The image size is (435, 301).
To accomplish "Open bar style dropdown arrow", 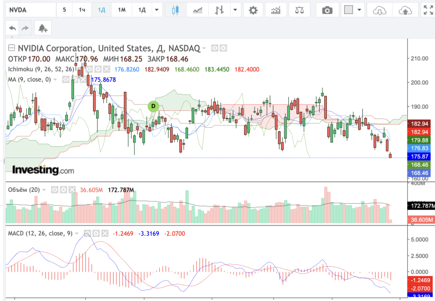I will (235, 10).
